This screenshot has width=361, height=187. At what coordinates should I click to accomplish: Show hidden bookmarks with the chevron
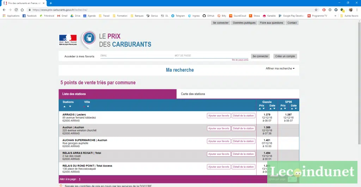pos(335,16)
